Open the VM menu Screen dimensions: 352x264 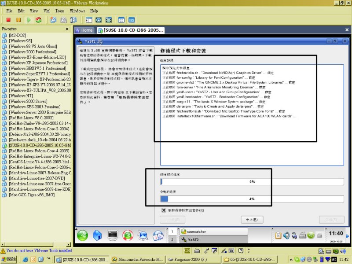point(47,11)
